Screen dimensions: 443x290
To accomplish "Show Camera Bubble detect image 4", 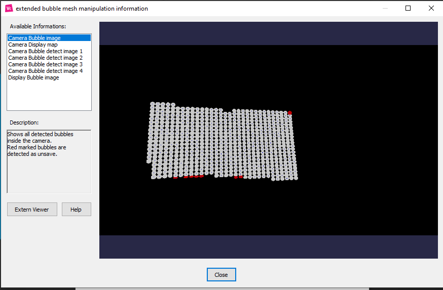I will [45, 71].
